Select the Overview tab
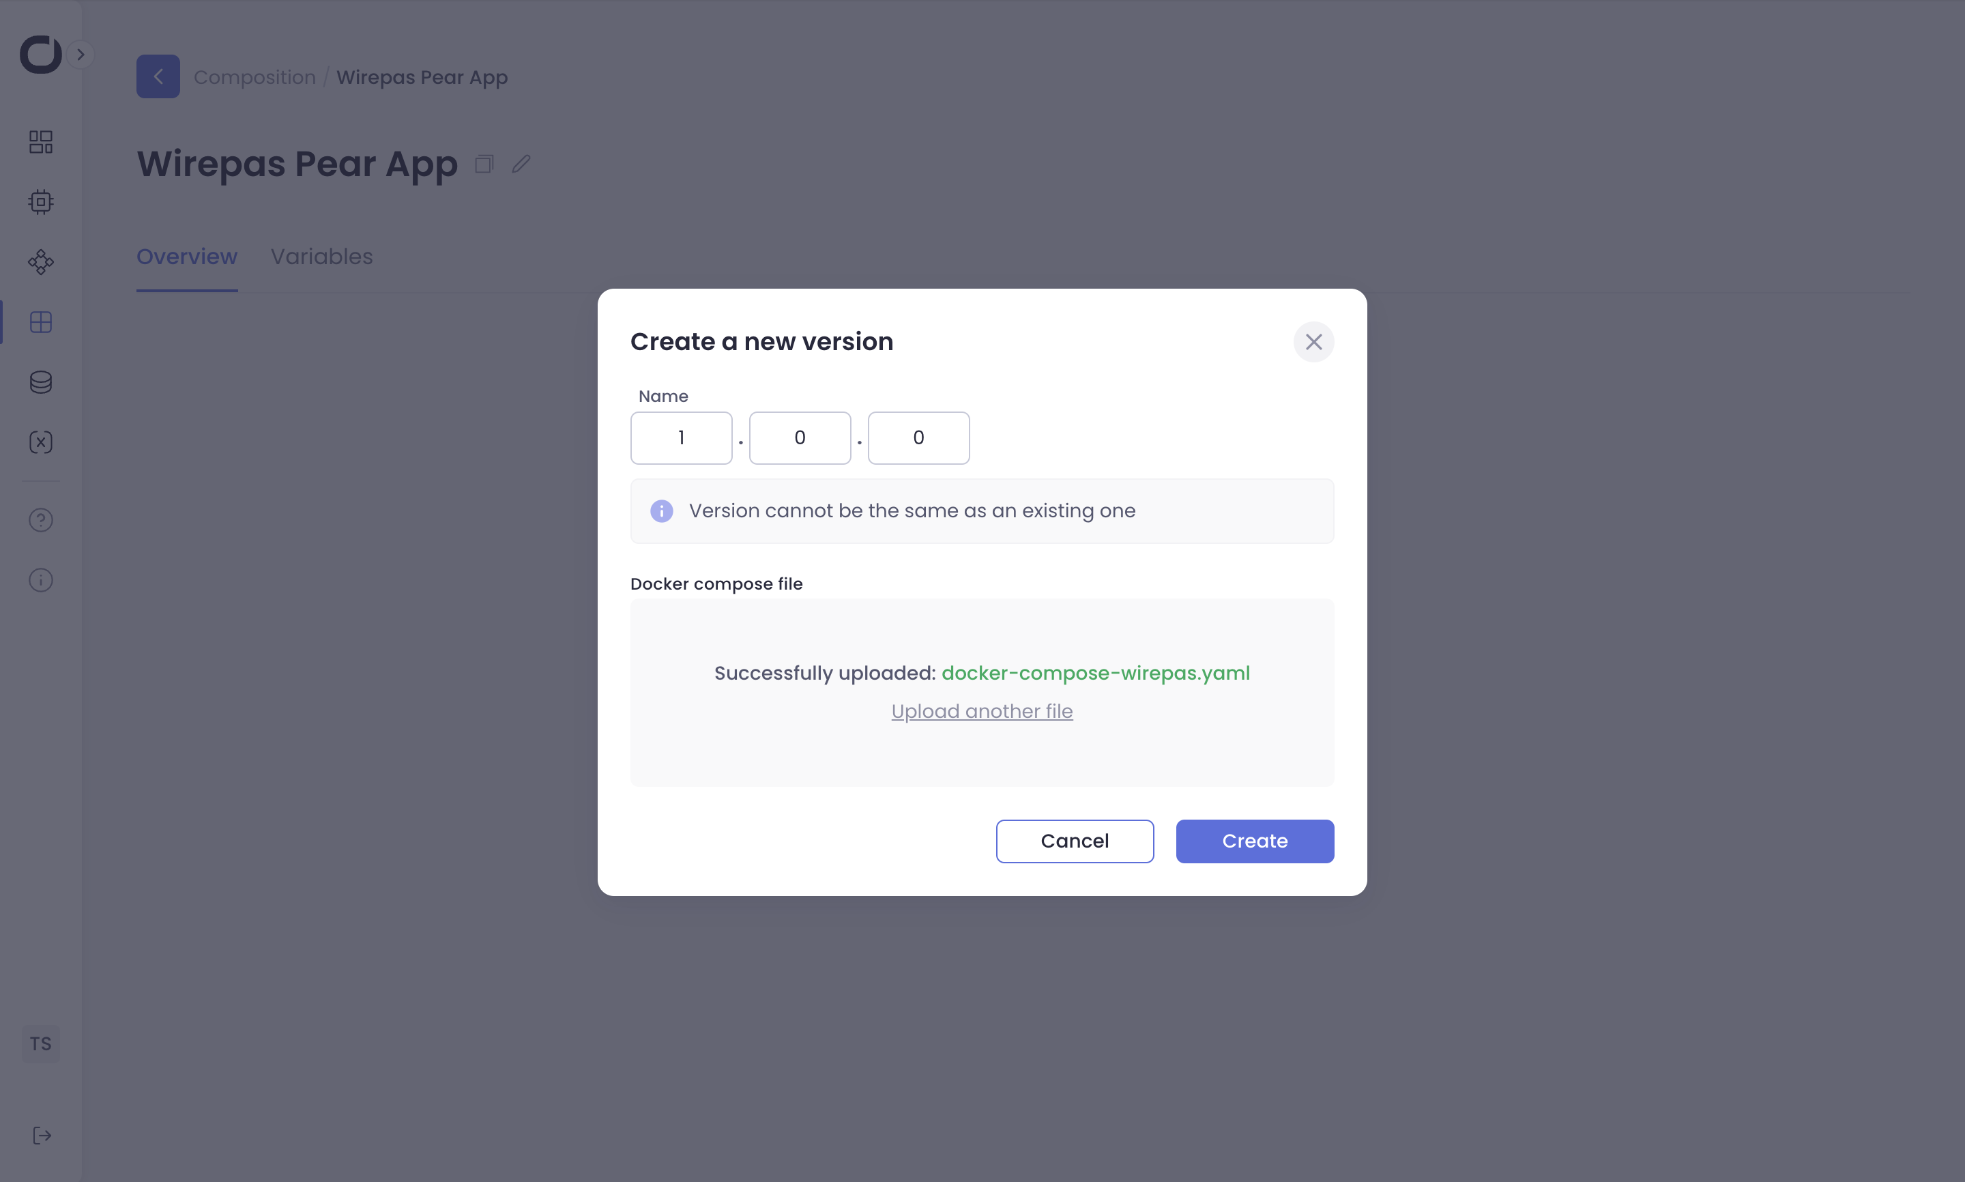 186,257
